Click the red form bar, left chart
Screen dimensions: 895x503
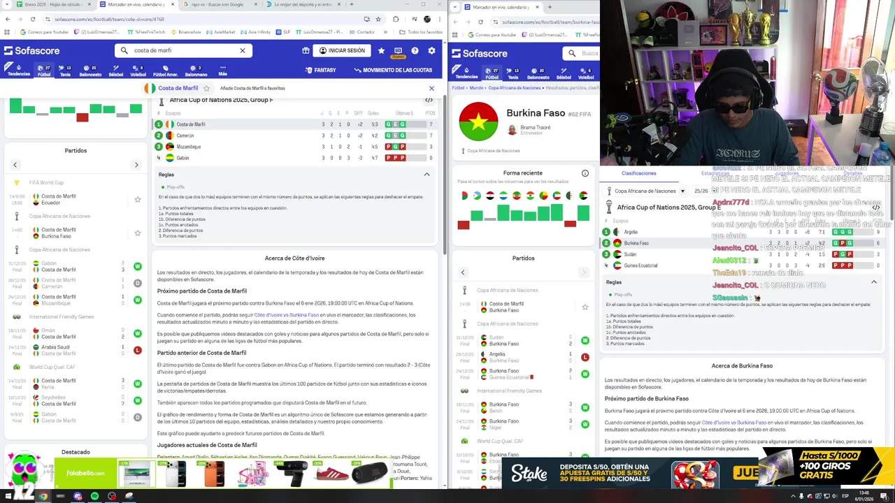tap(83, 117)
